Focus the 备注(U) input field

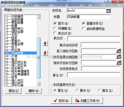pos(94,75)
